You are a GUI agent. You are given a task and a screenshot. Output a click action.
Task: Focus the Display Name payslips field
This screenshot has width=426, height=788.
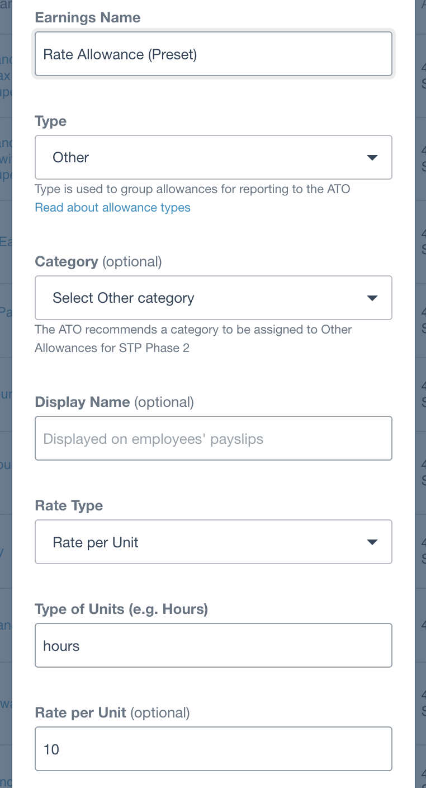point(213,438)
